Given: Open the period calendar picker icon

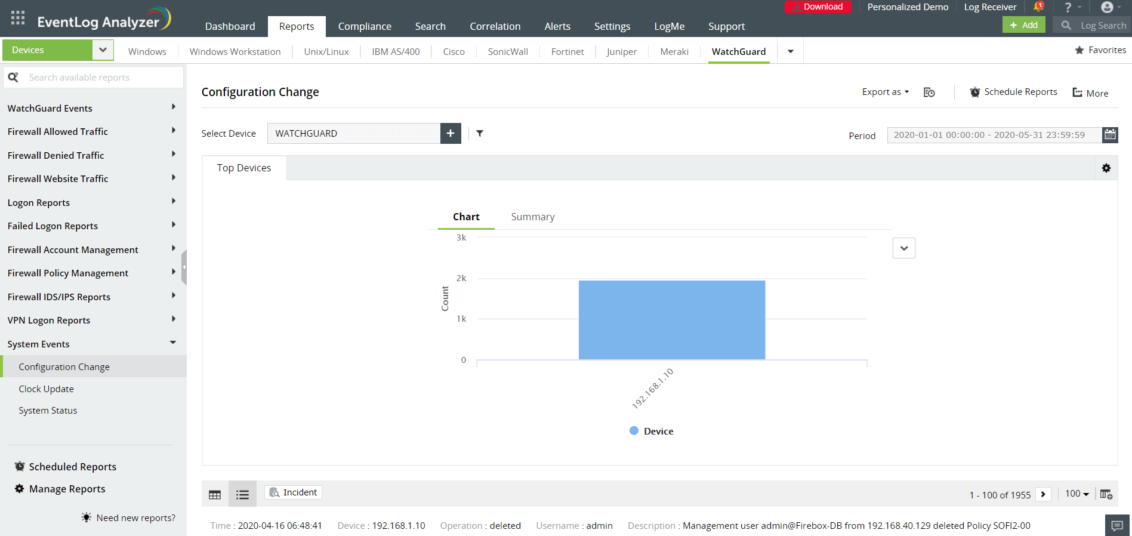Looking at the screenshot, I should coord(1110,135).
